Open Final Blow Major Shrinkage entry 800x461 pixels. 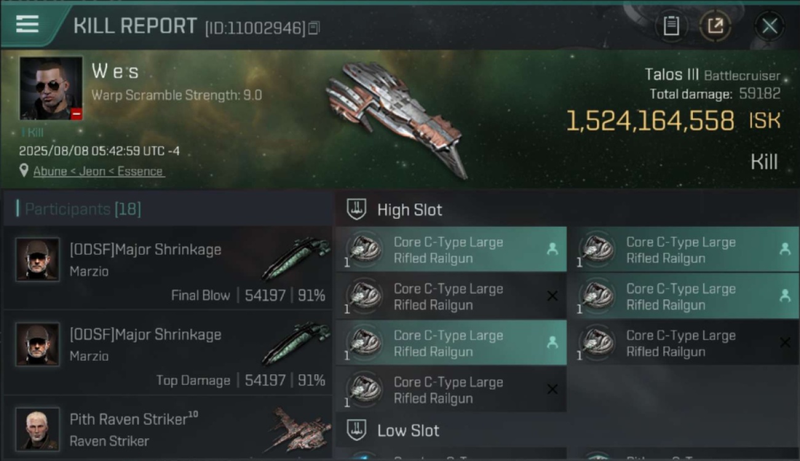tap(168, 268)
